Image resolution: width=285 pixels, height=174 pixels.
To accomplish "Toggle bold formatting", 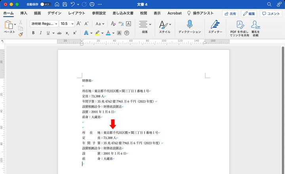I will pyautogui.click(x=33, y=33).
